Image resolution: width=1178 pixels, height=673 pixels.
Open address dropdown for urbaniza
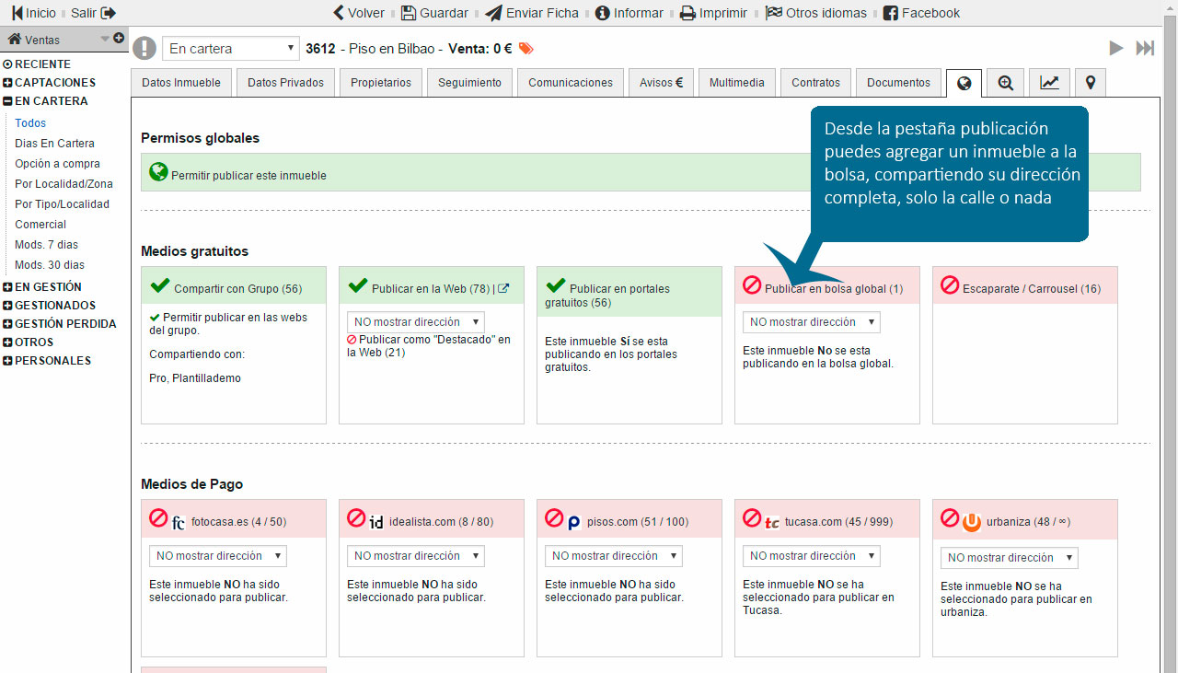[1010, 558]
